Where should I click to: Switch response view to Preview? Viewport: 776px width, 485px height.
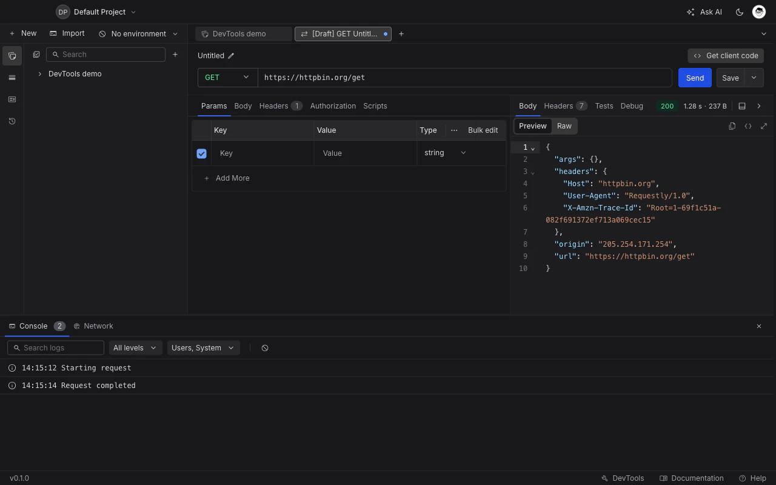(x=533, y=126)
